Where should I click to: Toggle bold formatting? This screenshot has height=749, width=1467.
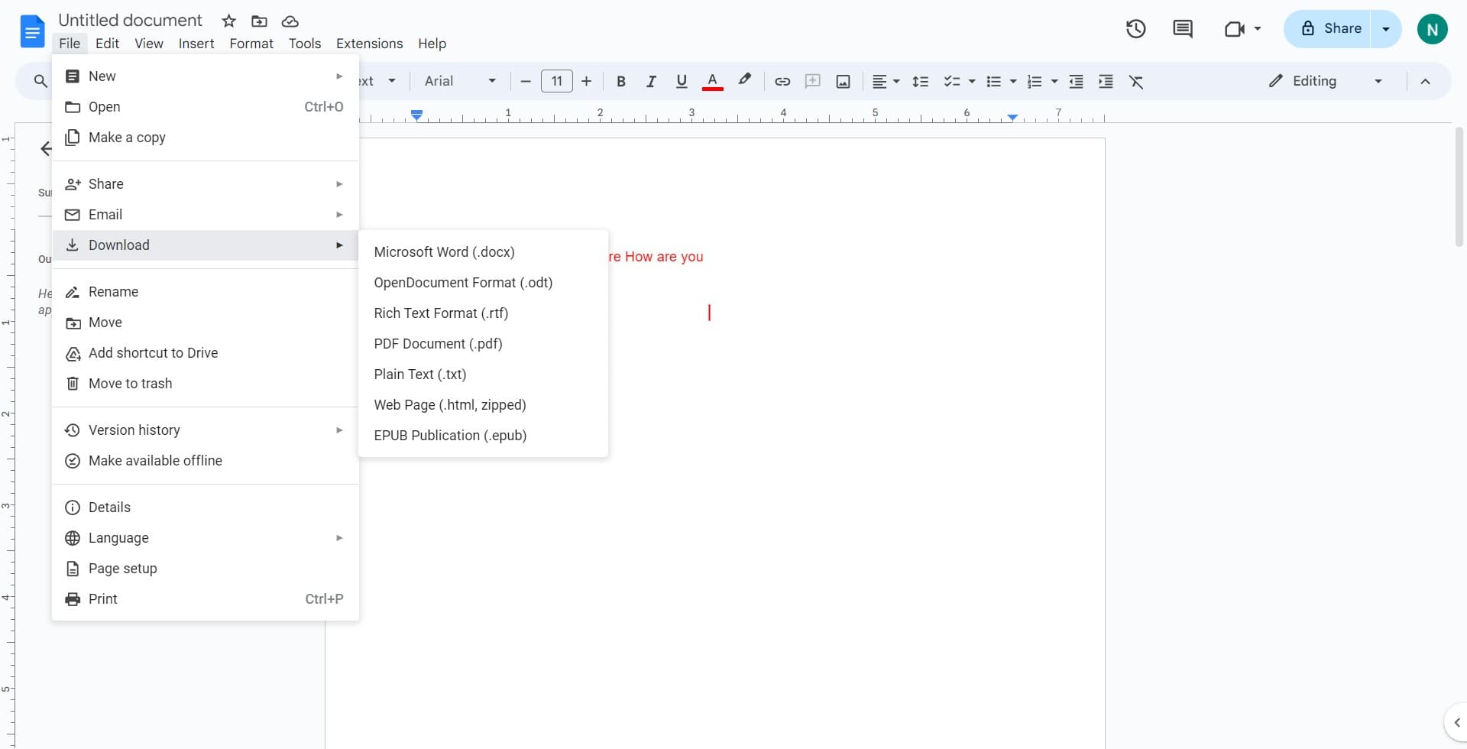tap(620, 81)
